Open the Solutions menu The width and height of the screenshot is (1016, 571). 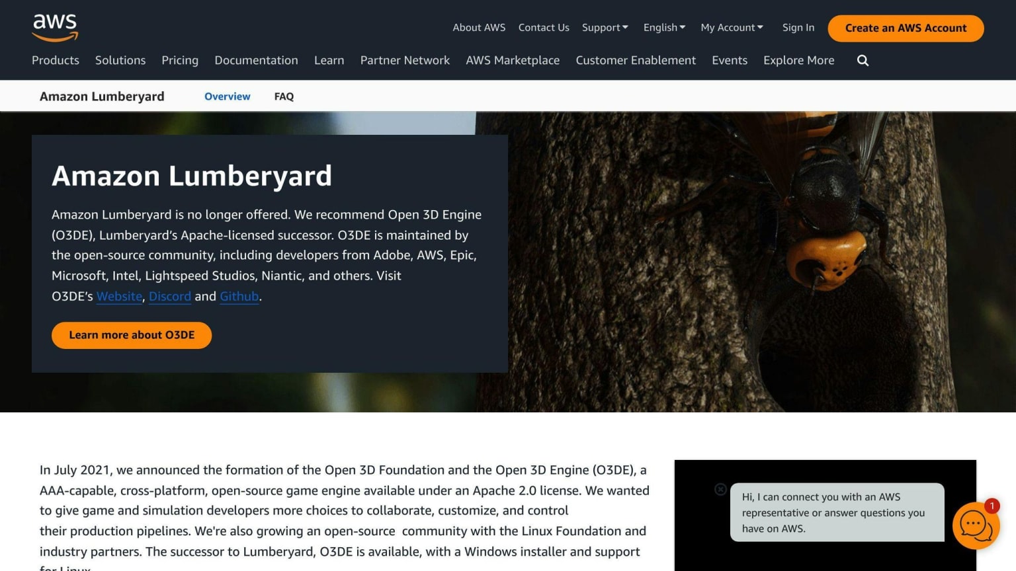tap(120, 60)
